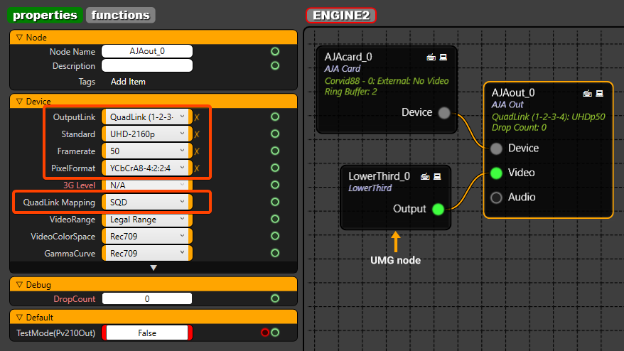624x351 pixels.
Task: Click the rightmost header icon on AJAcard_0
Action: (x=443, y=57)
